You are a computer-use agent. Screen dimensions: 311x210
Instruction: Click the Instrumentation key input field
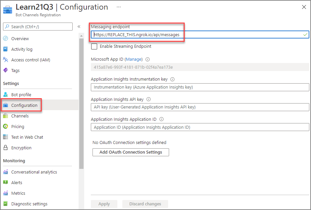tap(200, 87)
